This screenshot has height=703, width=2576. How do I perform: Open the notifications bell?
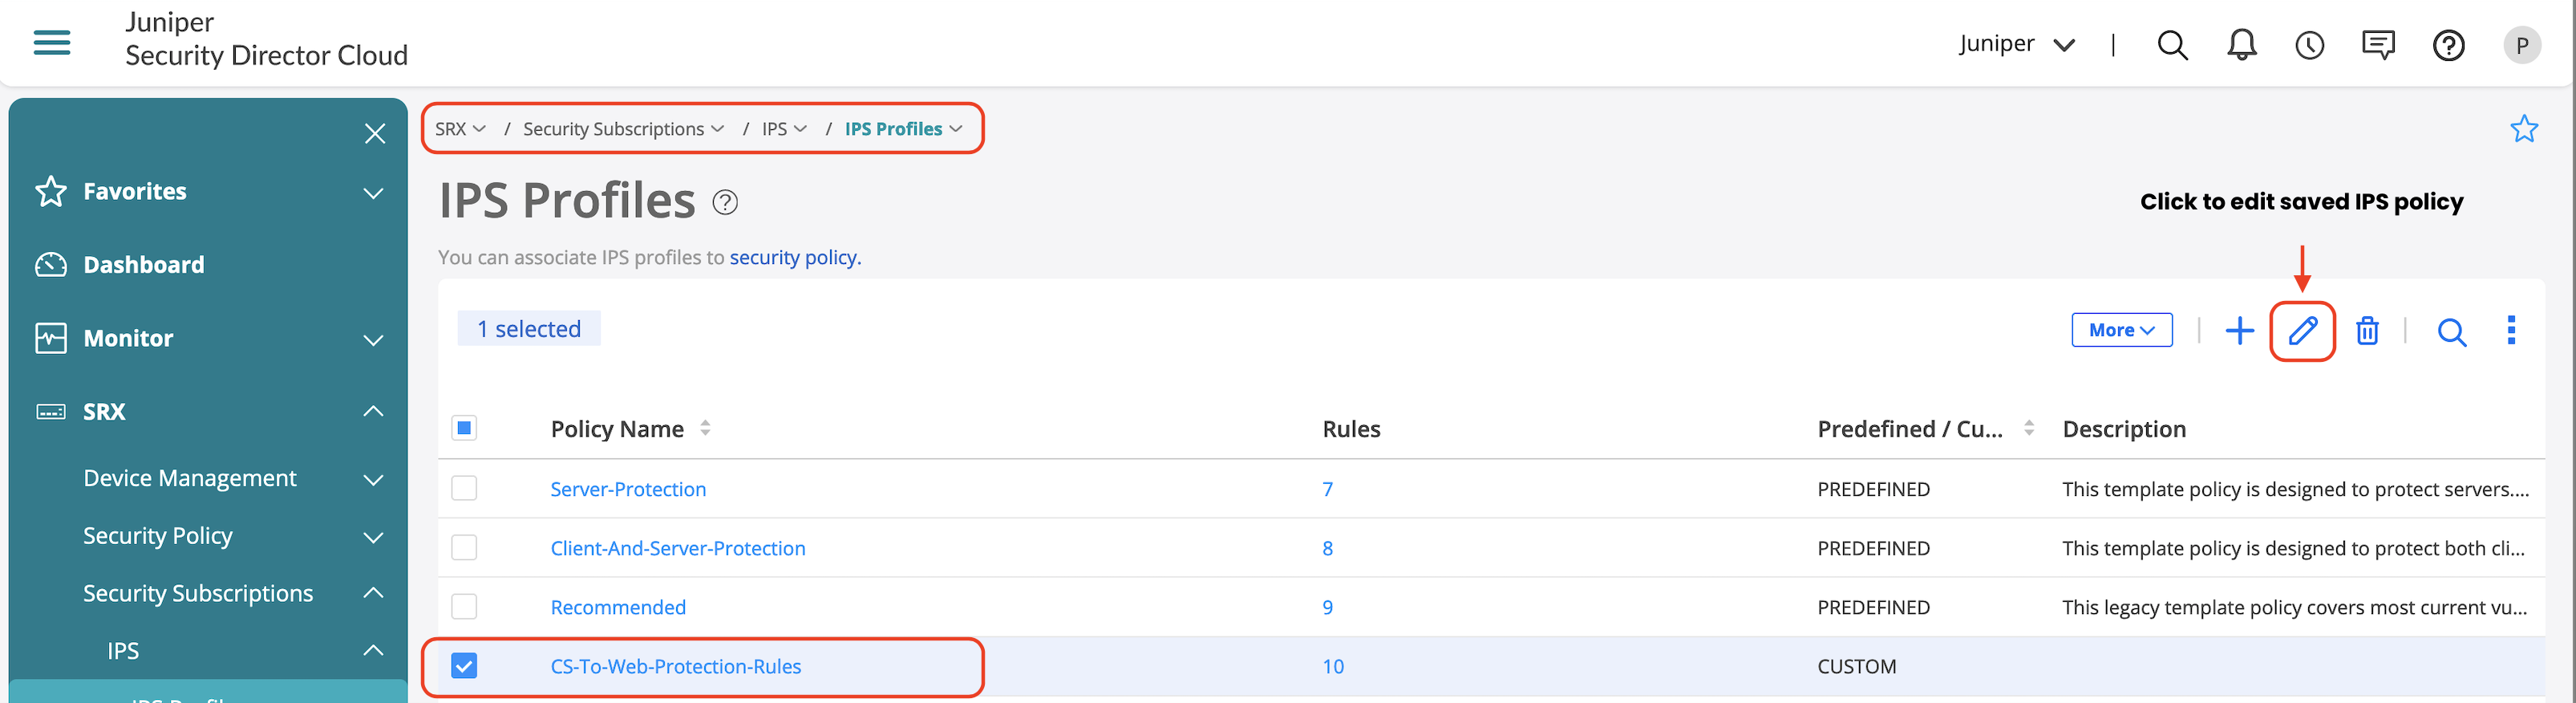(x=2241, y=45)
